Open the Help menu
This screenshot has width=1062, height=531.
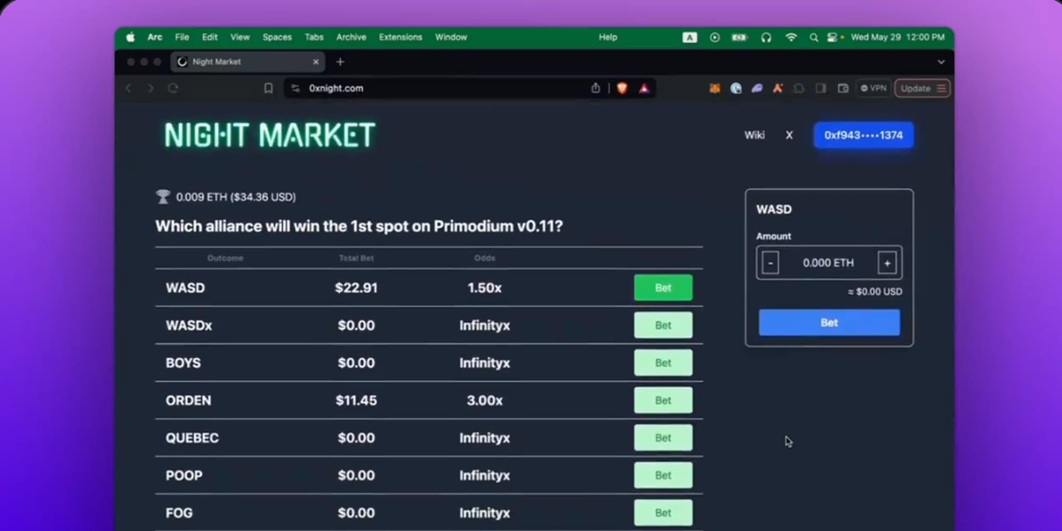(608, 37)
